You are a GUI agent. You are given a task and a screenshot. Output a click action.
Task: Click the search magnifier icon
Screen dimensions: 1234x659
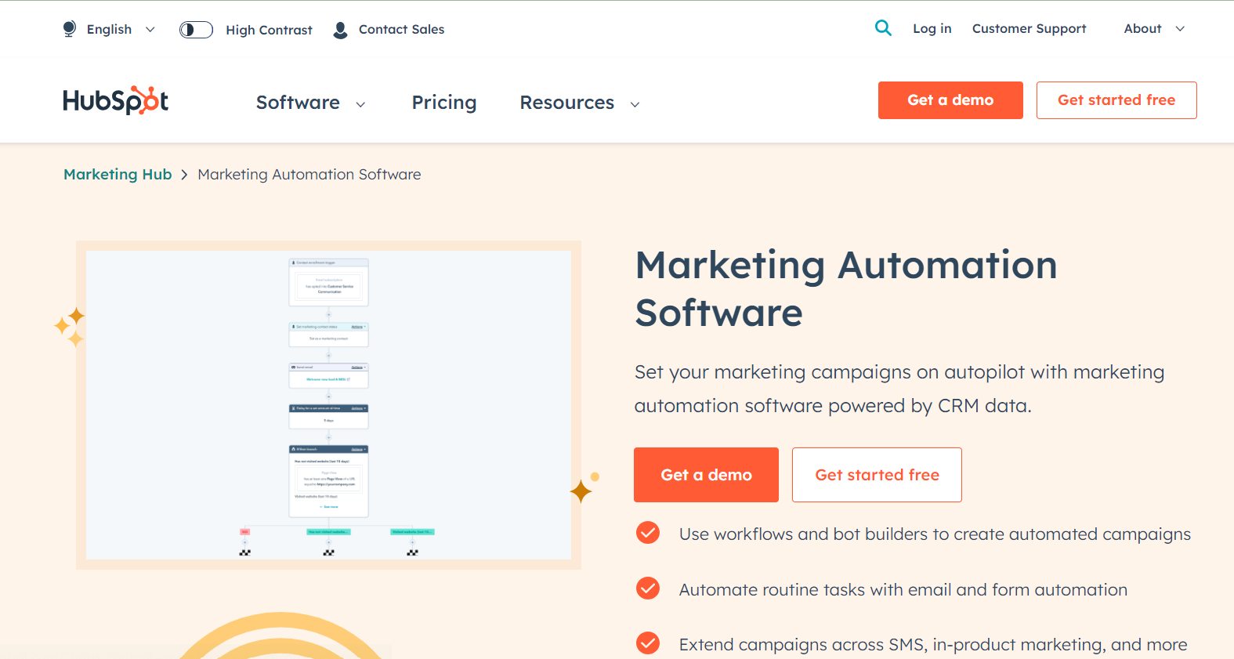(x=883, y=28)
